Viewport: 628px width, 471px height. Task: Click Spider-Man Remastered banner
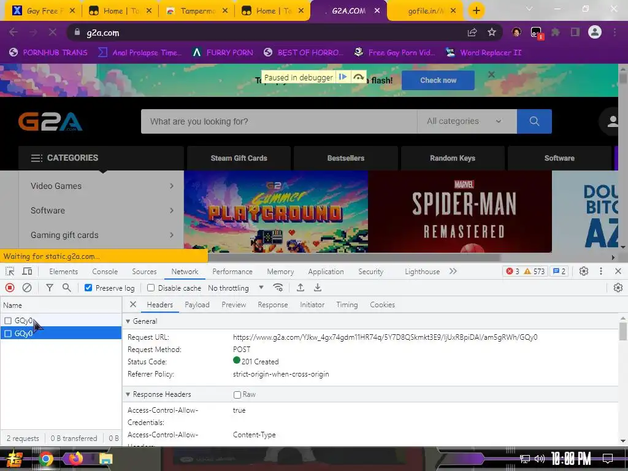(x=460, y=212)
